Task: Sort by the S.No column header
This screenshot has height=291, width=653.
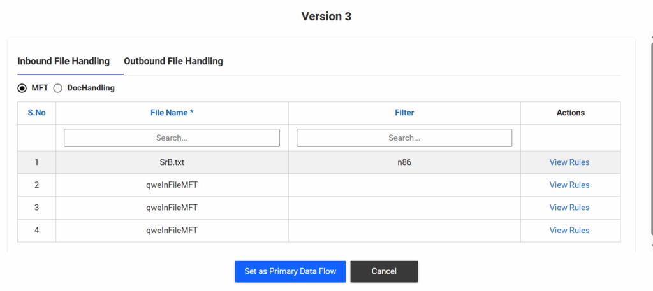Action: [x=36, y=113]
